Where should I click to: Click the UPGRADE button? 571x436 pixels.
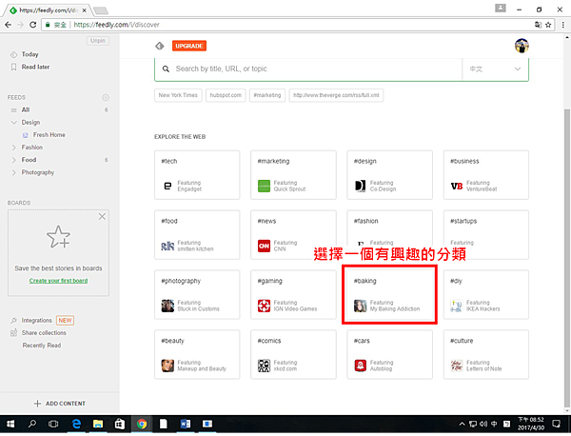pos(189,46)
